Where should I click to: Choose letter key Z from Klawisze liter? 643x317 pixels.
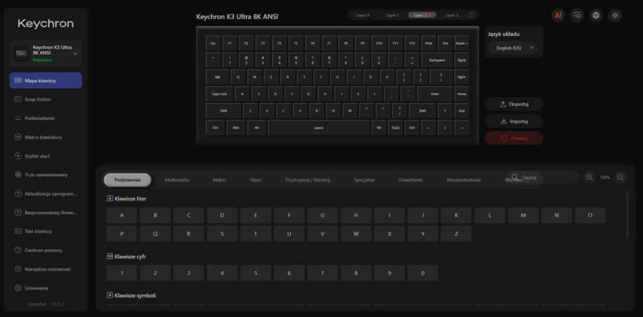[457, 234]
